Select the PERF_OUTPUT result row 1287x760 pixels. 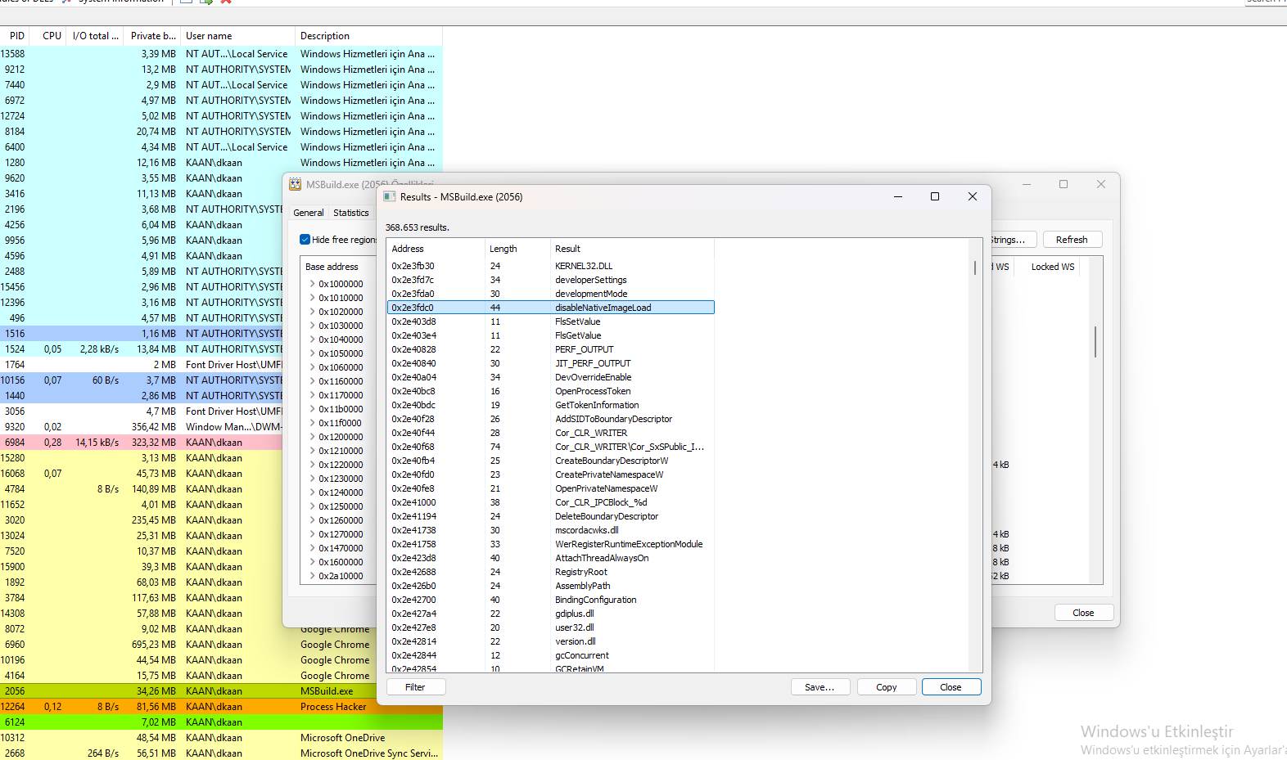[x=550, y=349]
